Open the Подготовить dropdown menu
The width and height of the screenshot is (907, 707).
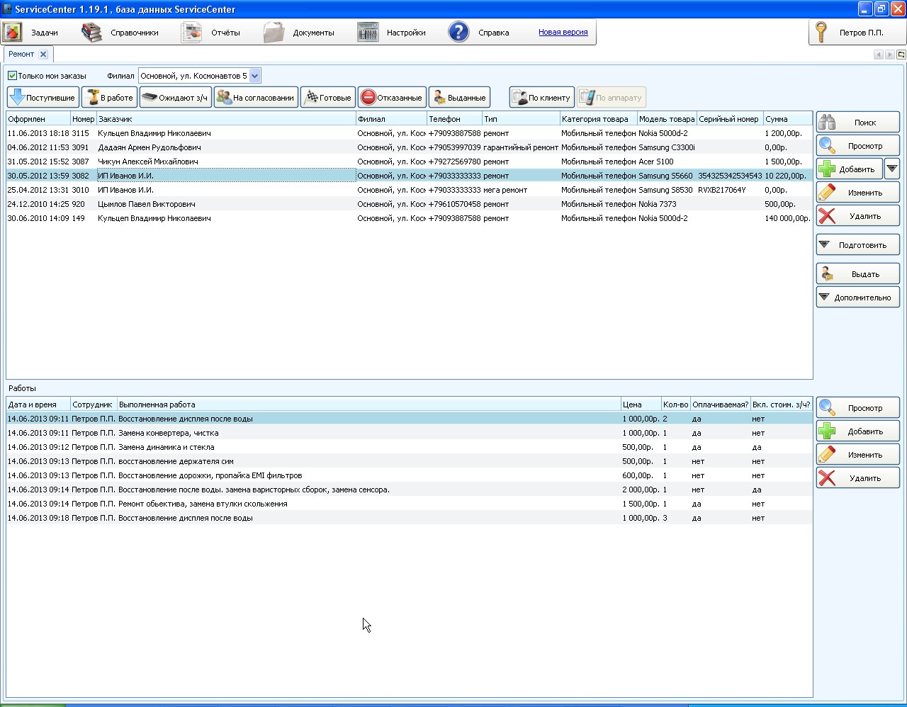pyautogui.click(x=858, y=245)
